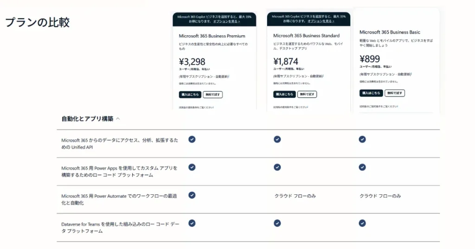The height and width of the screenshot is (249, 475).
Task: Click Business Basic checkmark in Power Apps row
Action: tap(362, 167)
